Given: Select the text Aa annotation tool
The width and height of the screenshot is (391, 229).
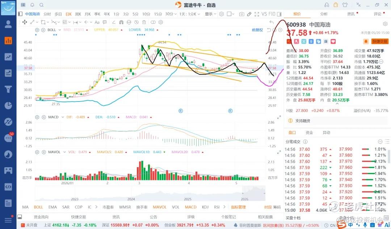Looking at the screenshot, I should [x=97, y=22].
